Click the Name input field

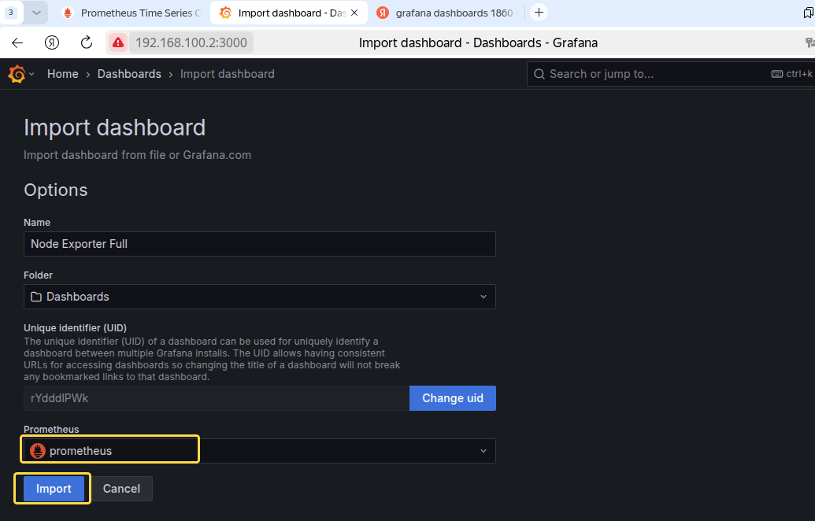pyautogui.click(x=259, y=244)
